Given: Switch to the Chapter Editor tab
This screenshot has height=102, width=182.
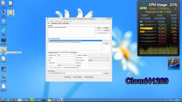Looking at the screenshot, I should [x=66, y=23].
